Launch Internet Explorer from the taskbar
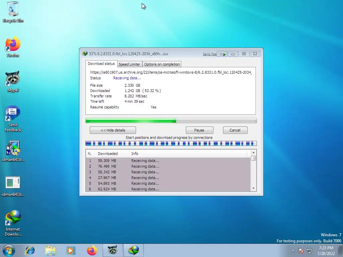 point(30,250)
